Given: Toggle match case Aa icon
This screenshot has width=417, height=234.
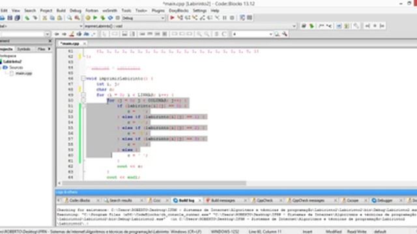Looking at the screenshot, I should point(87,34).
